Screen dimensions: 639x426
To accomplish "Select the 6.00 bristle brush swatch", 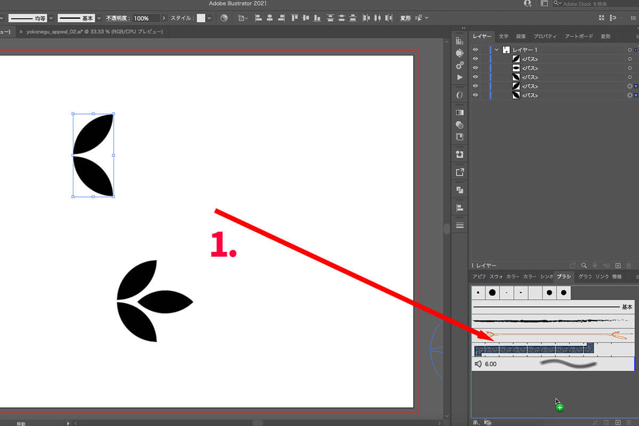I will (x=553, y=364).
